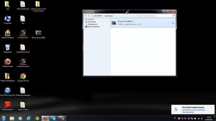Launch OpenOffice.org 3.4.1 from desktop

7,92
